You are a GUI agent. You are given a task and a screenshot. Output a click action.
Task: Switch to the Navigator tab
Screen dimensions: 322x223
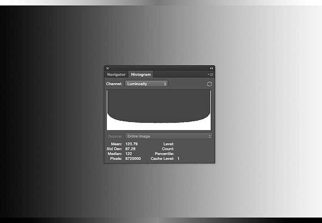pyautogui.click(x=116, y=74)
